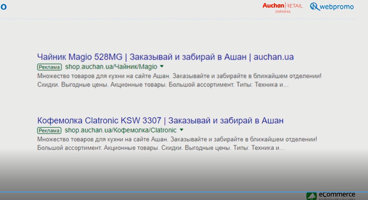Expand the dropdown arrow after Кофемолка/Clatronic URL
Viewport: 368px width, 200px height.
pos(181,130)
